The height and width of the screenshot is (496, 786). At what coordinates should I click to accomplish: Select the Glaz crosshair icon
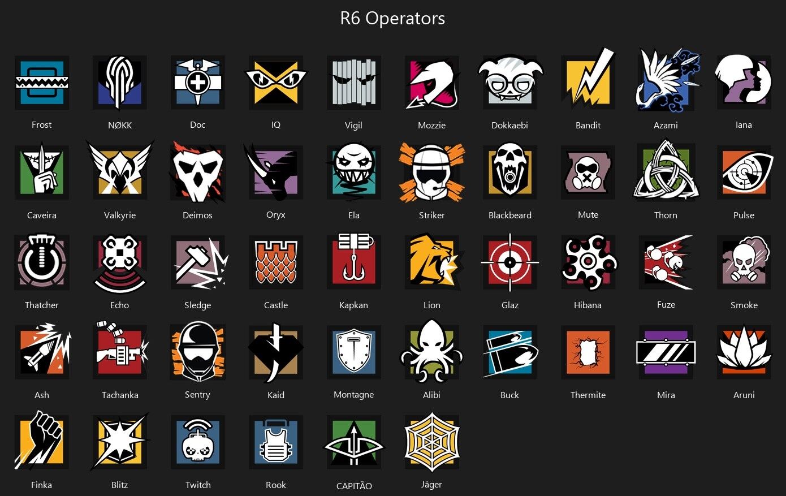[x=510, y=262]
